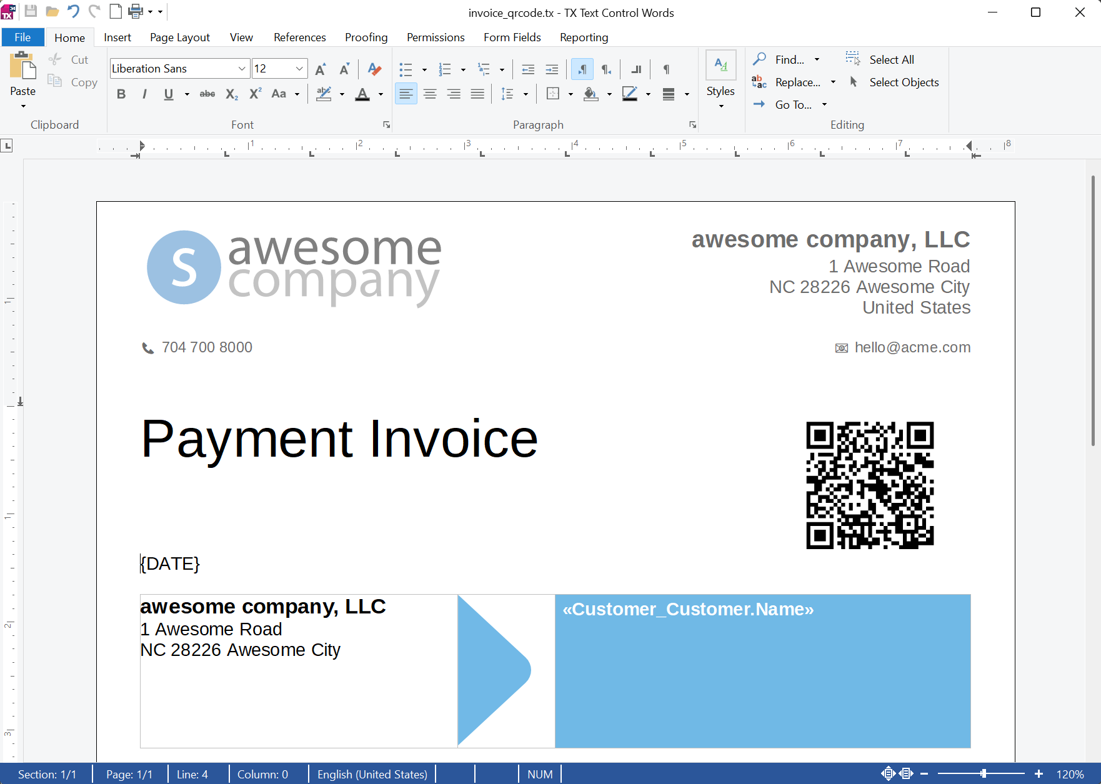Screen dimensions: 1101x784
Task: Undo the last action
Action: point(73,11)
